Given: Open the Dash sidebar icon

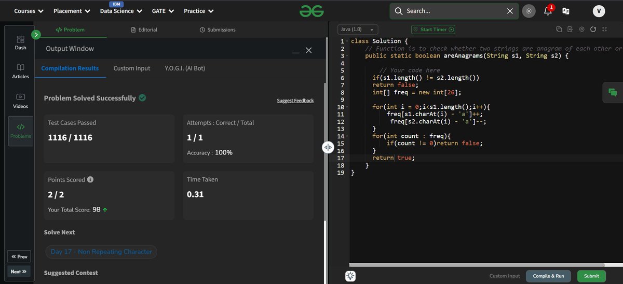Looking at the screenshot, I should (x=20, y=42).
